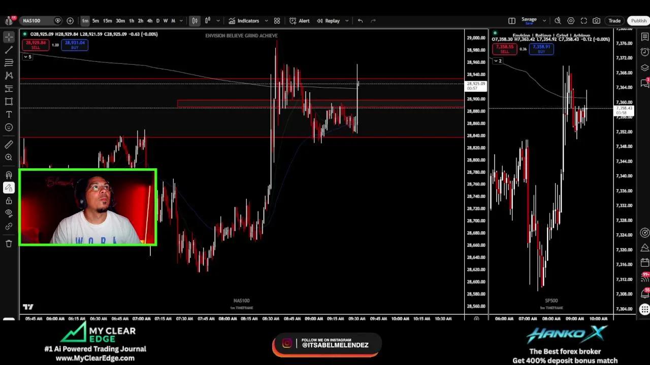This screenshot has width=650, height=365.
Task: Expand the chart type dropdown arrow
Action: (x=218, y=21)
